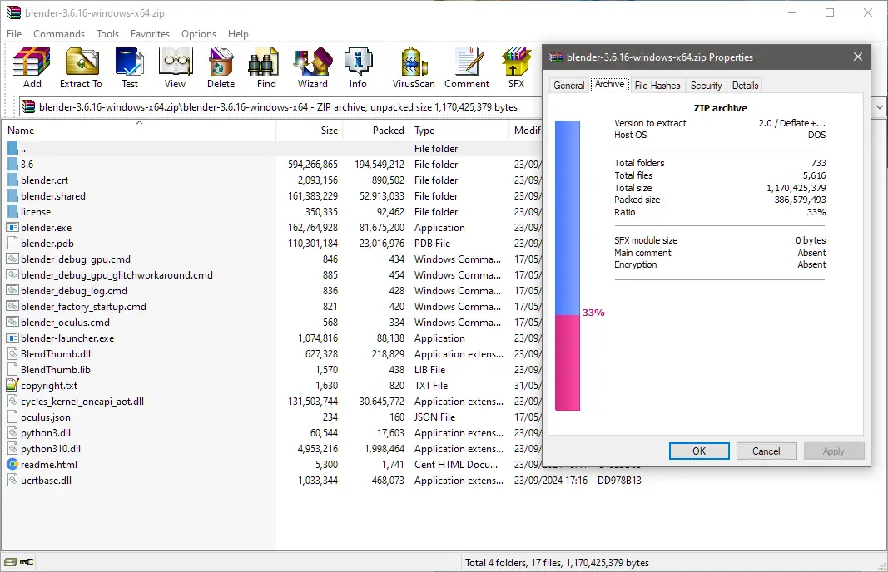Sort by the Type column header
Viewport: 888px width, 572px height.
(459, 131)
